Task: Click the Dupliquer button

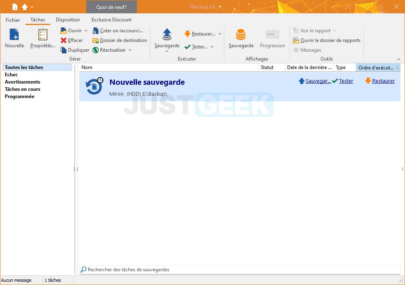Action: 75,50
